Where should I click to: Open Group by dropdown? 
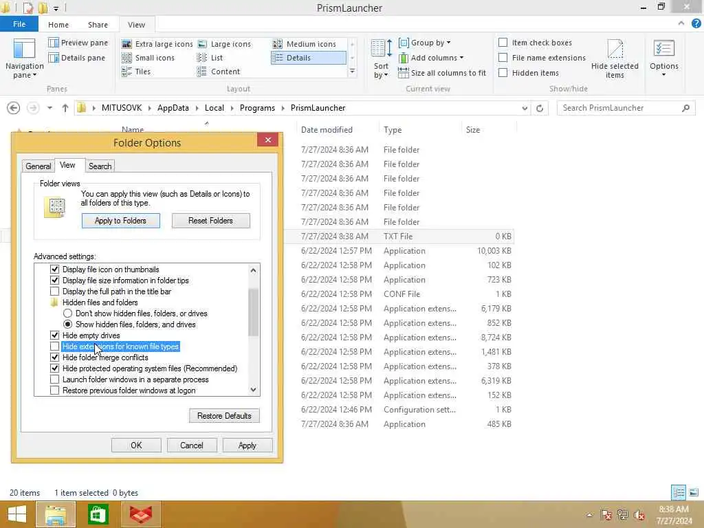coord(425,43)
